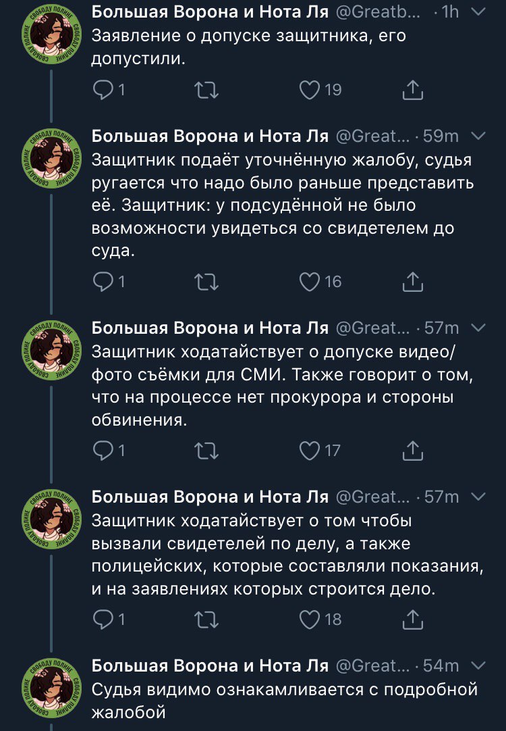Retweet the tweet posted 59m ago
The height and width of the screenshot is (731, 506).
(206, 282)
